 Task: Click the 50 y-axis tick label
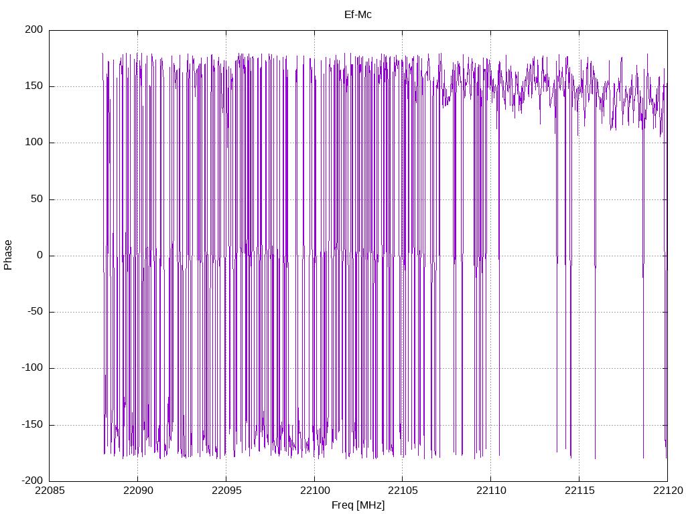click(x=38, y=199)
